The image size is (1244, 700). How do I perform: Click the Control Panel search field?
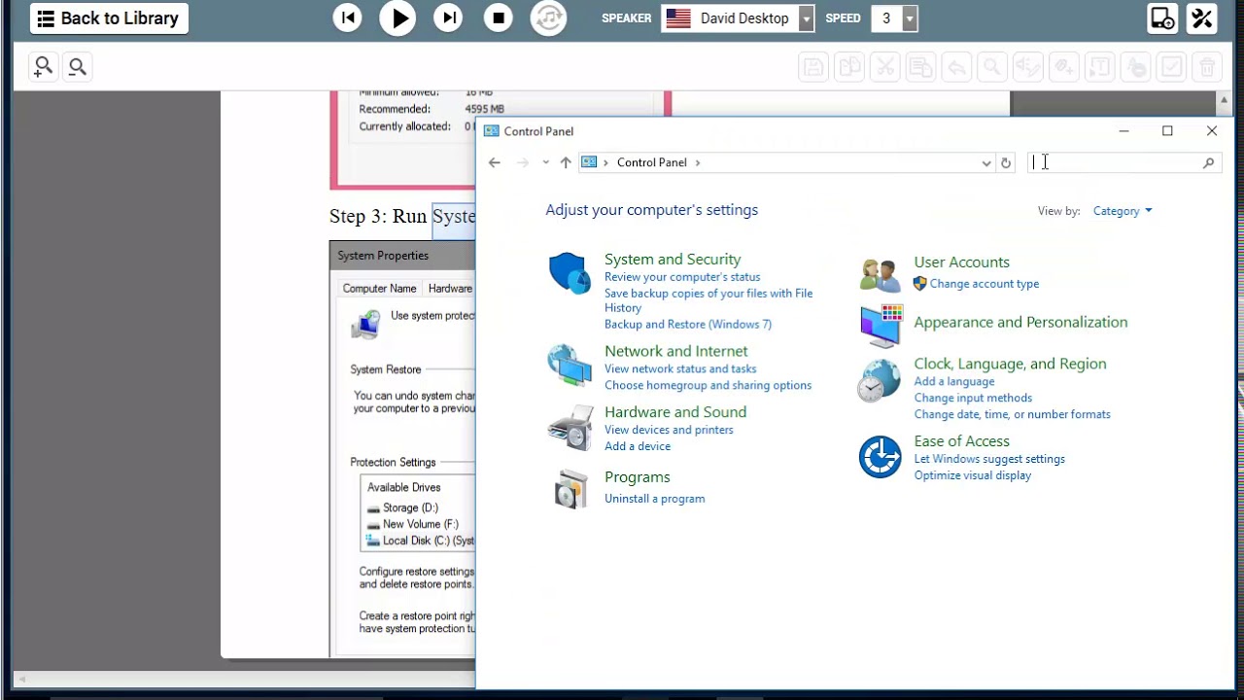(1115, 163)
